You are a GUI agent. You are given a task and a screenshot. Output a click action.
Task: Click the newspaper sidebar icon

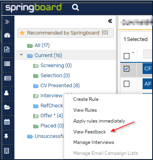click(7, 78)
